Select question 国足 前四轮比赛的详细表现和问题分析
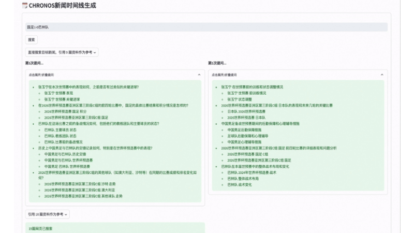This screenshot has height=233, width=414. pyautogui.click(x=279, y=148)
